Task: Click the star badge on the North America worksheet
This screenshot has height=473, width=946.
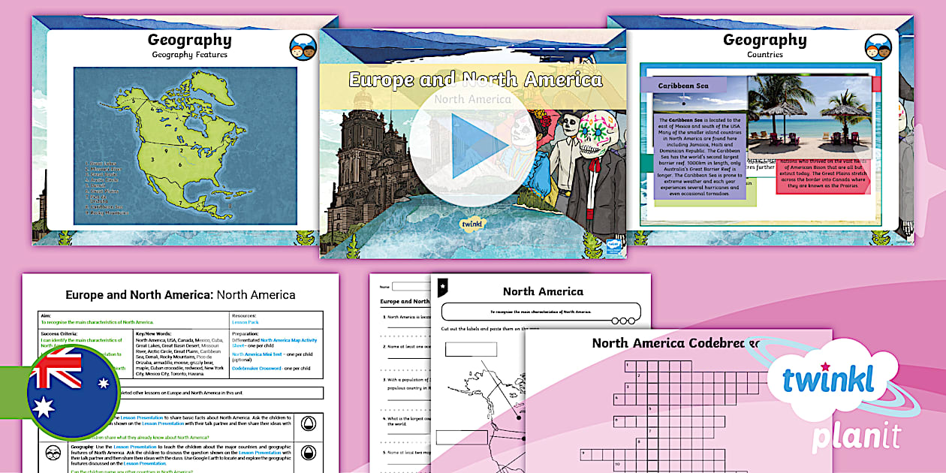Action: [x=442, y=287]
